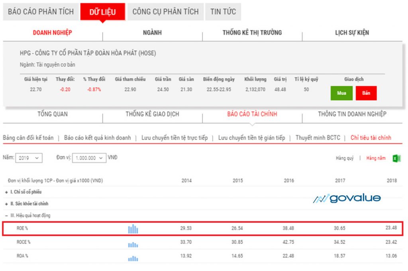Click the 2014 column header
This screenshot has height=271, width=408.
[186, 181]
